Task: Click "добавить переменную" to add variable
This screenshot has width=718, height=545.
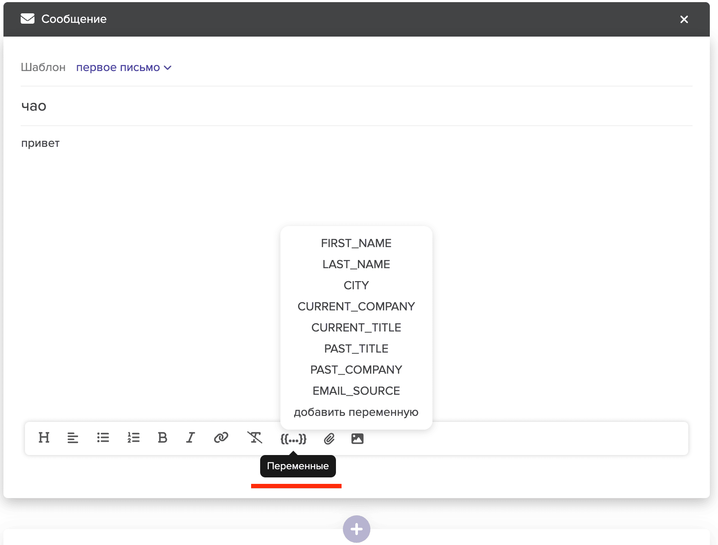Action: click(356, 412)
